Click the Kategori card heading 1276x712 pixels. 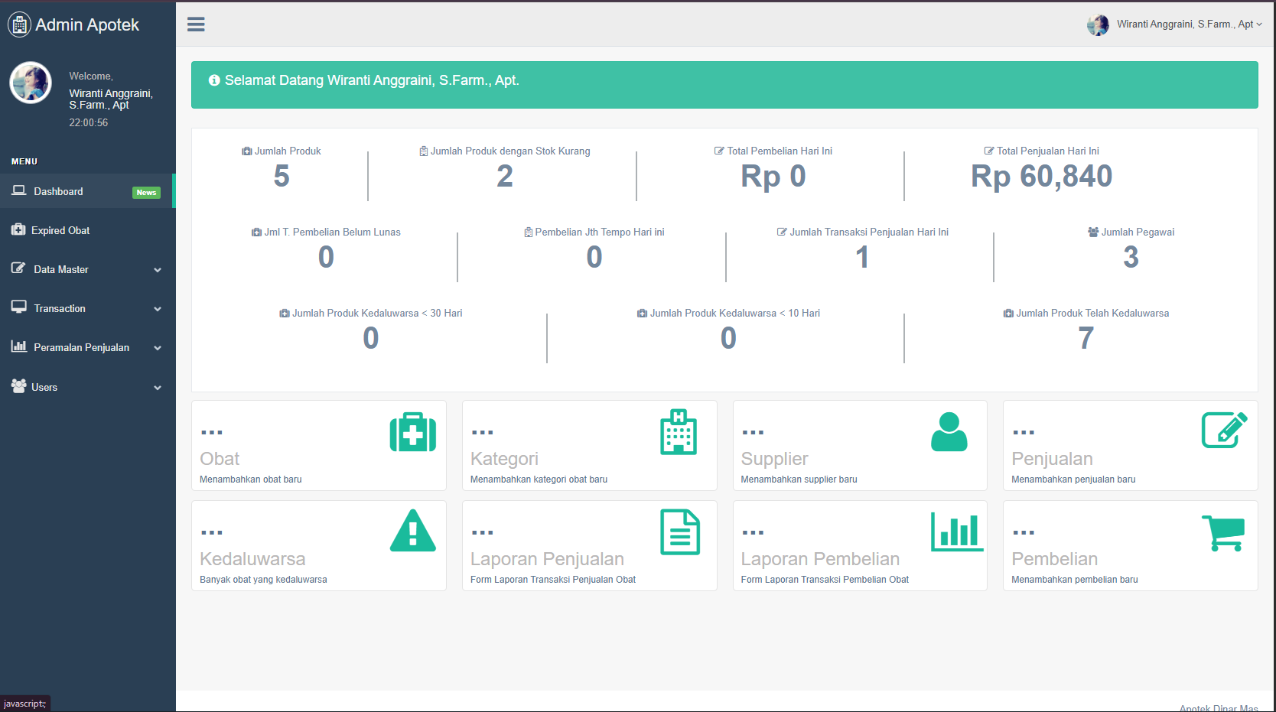pyautogui.click(x=504, y=459)
